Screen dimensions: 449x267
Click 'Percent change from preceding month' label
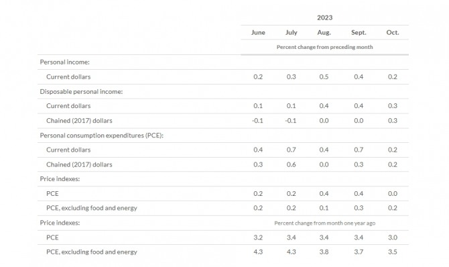324,47
